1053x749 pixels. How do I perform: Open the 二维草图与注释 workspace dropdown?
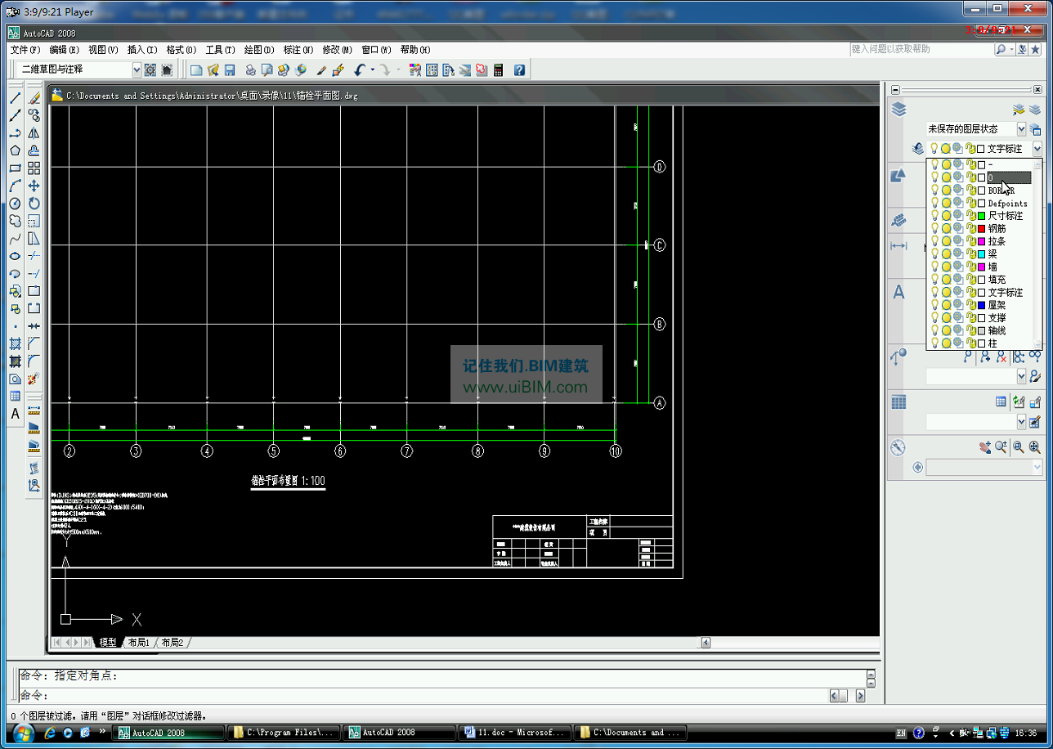pos(137,70)
